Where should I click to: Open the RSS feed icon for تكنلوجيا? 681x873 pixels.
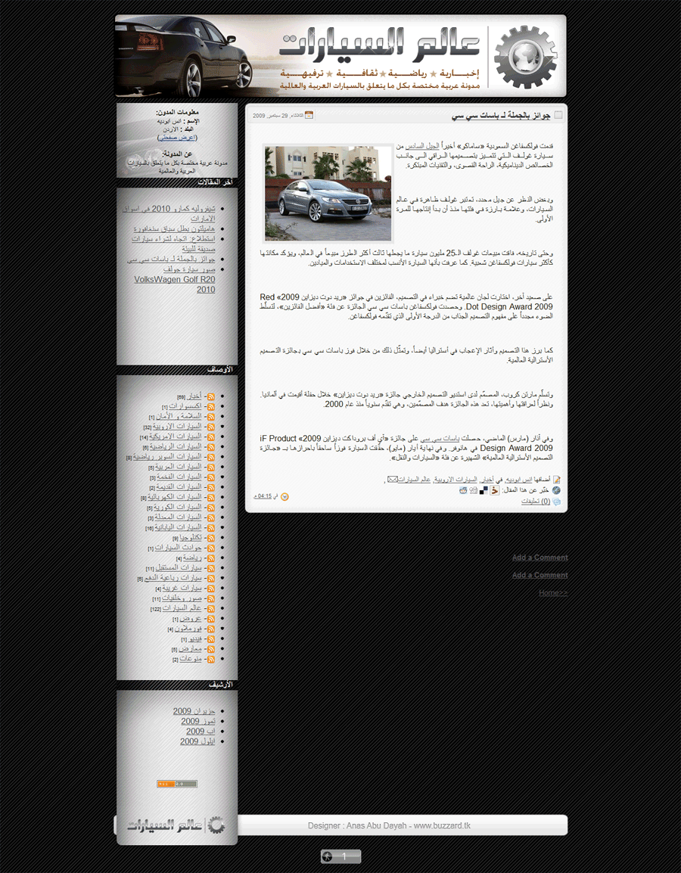(x=211, y=539)
